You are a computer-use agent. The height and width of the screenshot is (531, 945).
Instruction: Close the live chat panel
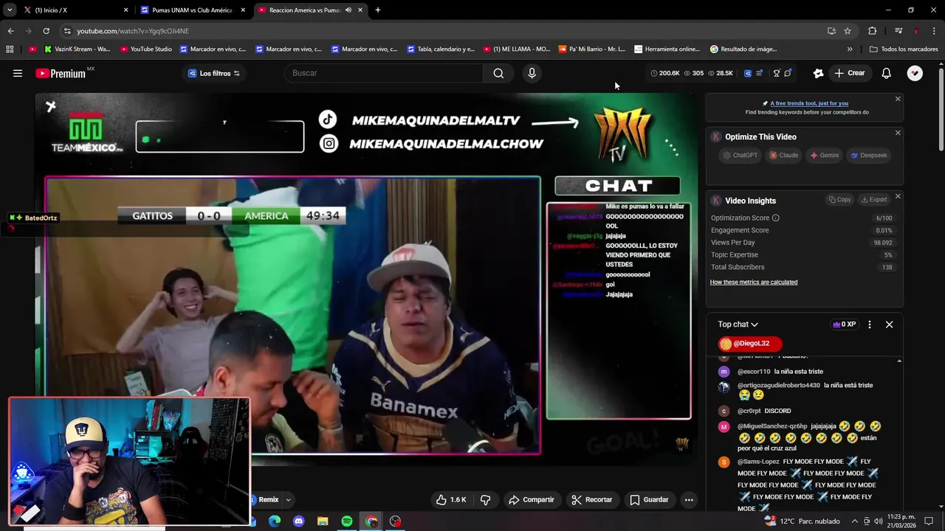coord(889,324)
